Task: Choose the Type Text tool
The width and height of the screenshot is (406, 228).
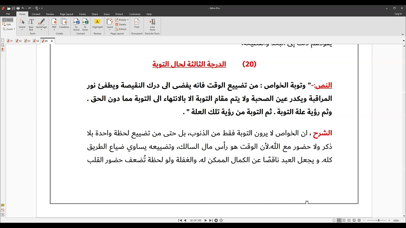Action: click(31, 24)
